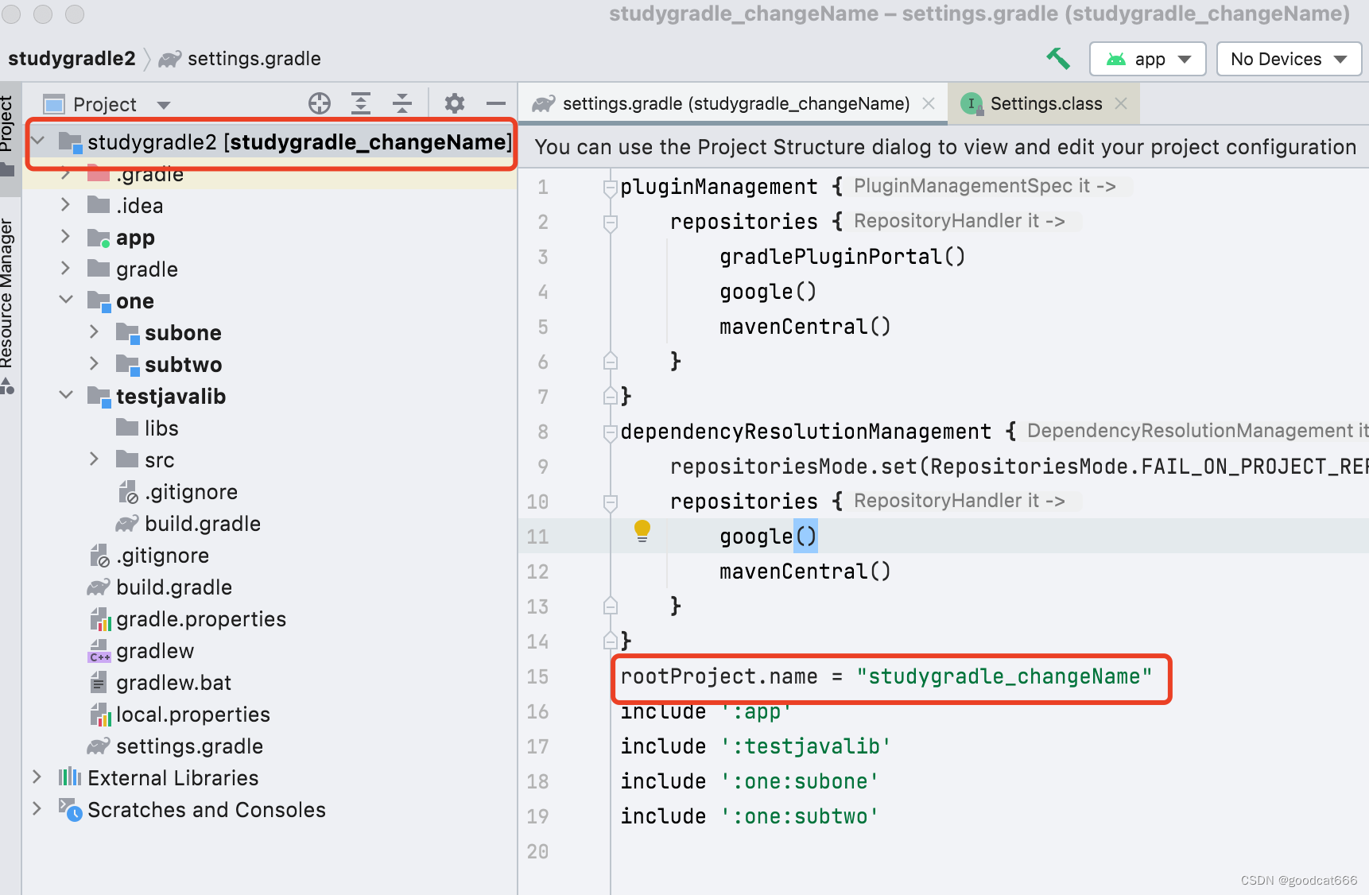1369x895 pixels.
Task: Close the settings.gradle editor tab
Action: click(929, 103)
